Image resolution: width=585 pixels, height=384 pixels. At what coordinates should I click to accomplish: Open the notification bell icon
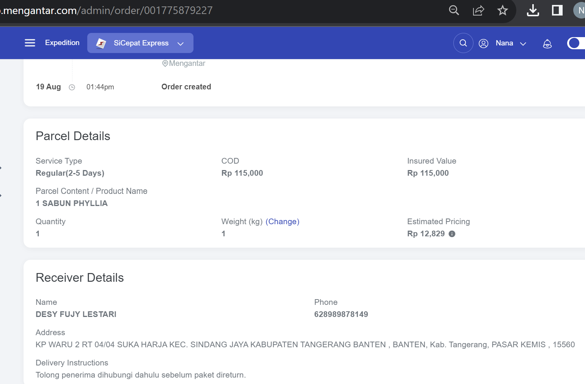(547, 44)
